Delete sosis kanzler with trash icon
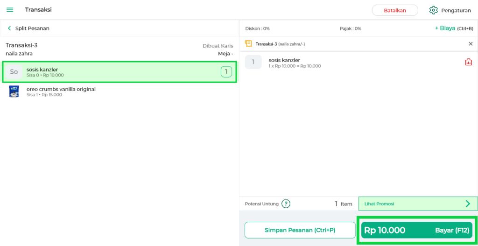Image resolution: width=478 pixels, height=246 pixels. point(468,62)
